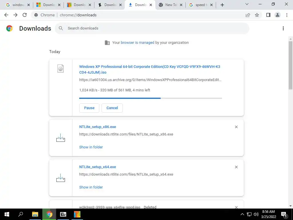Show NTLite_setup_x64.exe in folder
Screen dimensions: 293x220
(91, 187)
